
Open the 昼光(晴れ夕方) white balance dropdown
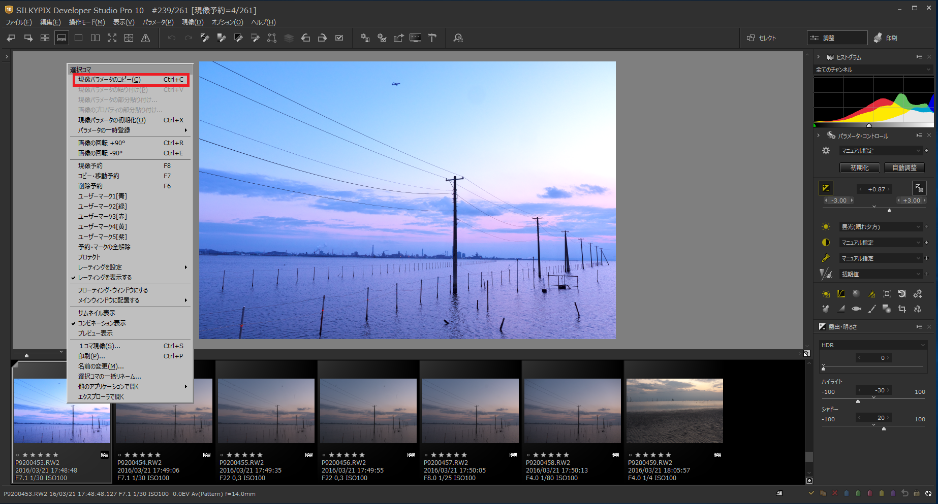(x=881, y=227)
